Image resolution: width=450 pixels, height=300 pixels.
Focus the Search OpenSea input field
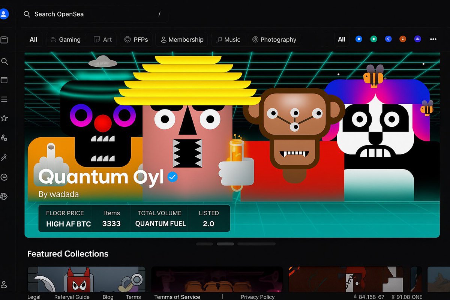click(94, 14)
